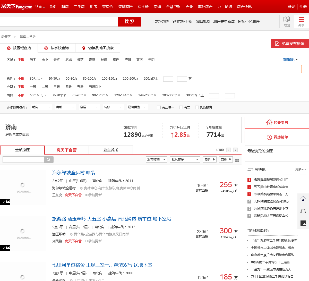Click the Fang.com logo
The height and width of the screenshot is (281, 309).
[x=17, y=6]
